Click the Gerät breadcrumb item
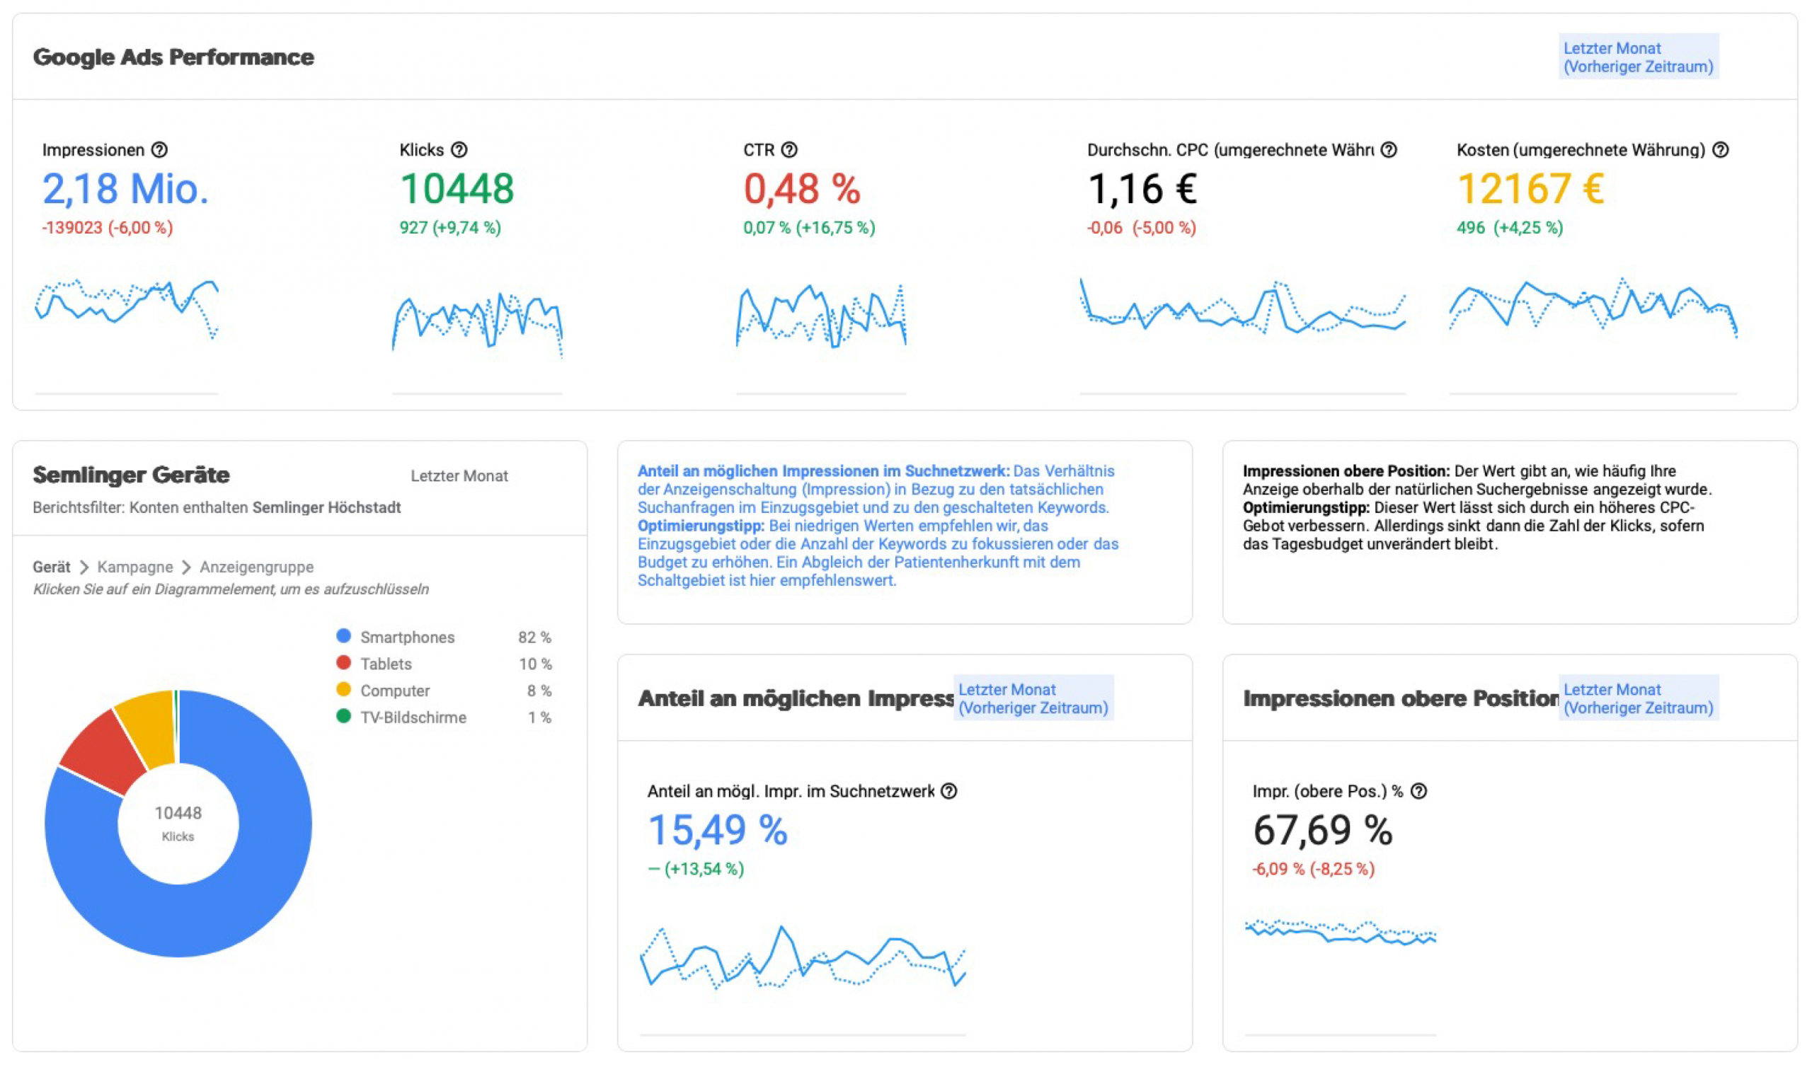Screen dimensions: 1812x1067 coord(51,567)
